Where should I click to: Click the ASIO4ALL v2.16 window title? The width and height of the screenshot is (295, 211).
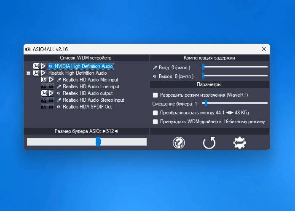click(50, 49)
